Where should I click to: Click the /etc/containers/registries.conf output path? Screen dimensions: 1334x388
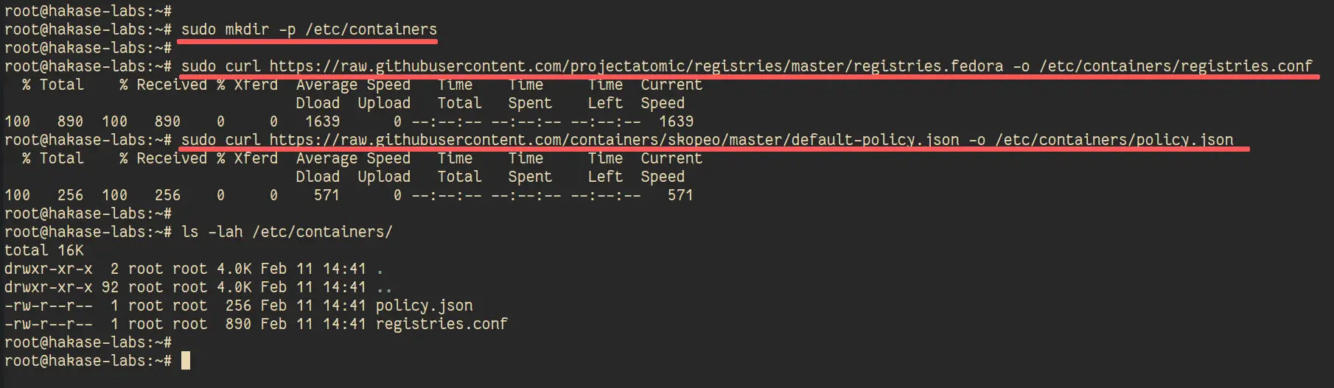(1176, 66)
